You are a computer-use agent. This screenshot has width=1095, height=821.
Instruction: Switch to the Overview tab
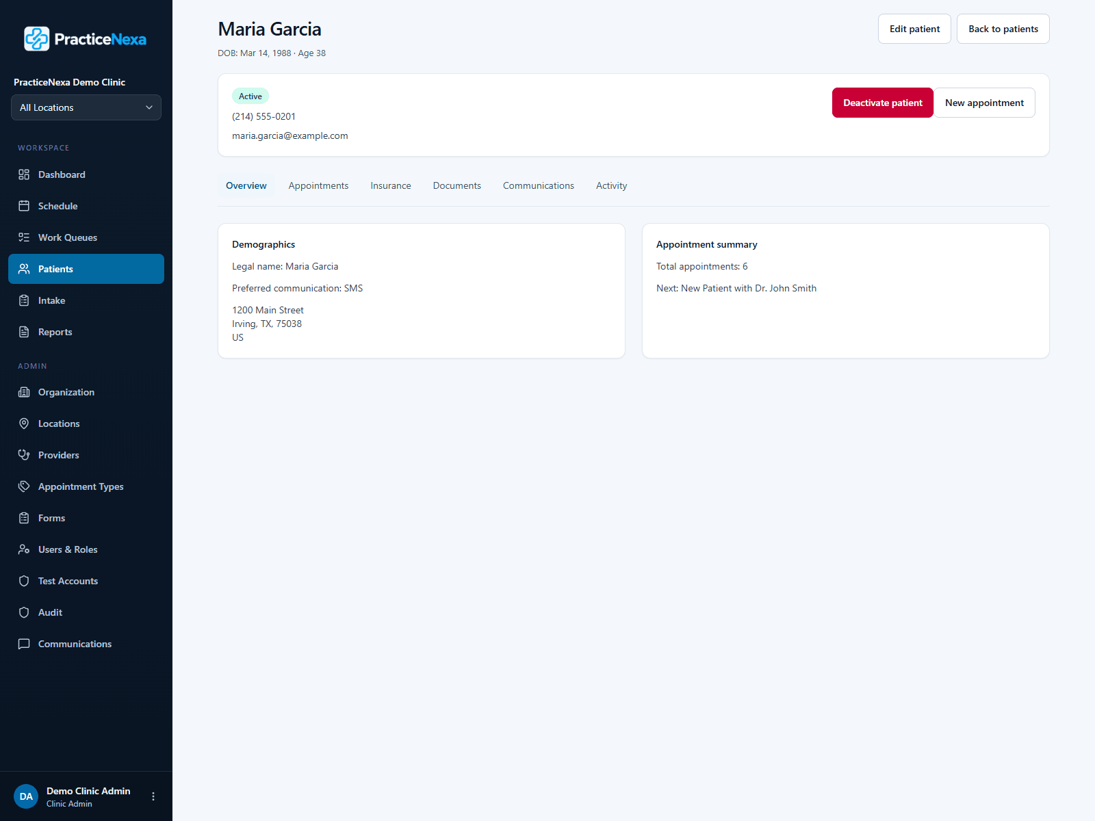pos(246,185)
